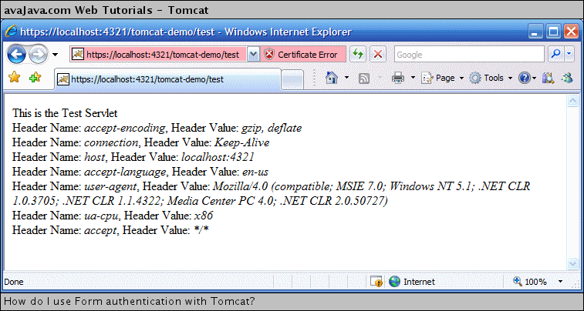Click the Home toolbar icon

click(332, 78)
